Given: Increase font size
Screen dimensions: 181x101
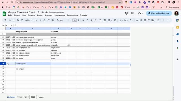Looking at the screenshot, I should pos(79,20).
